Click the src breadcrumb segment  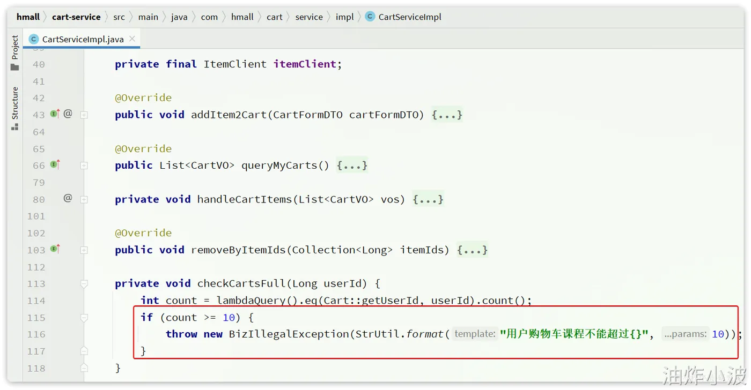pos(119,17)
